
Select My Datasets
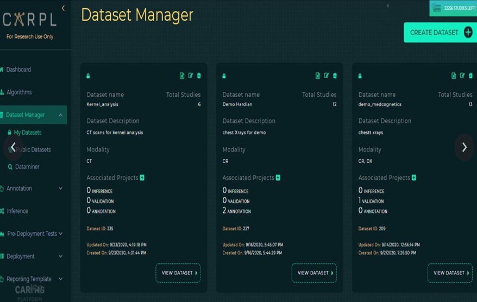[27, 133]
